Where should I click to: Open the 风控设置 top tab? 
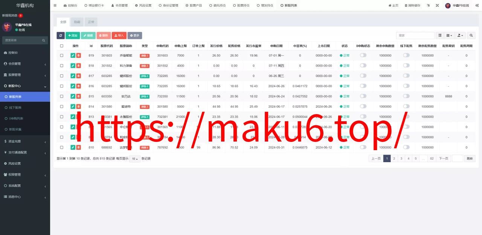143,6
